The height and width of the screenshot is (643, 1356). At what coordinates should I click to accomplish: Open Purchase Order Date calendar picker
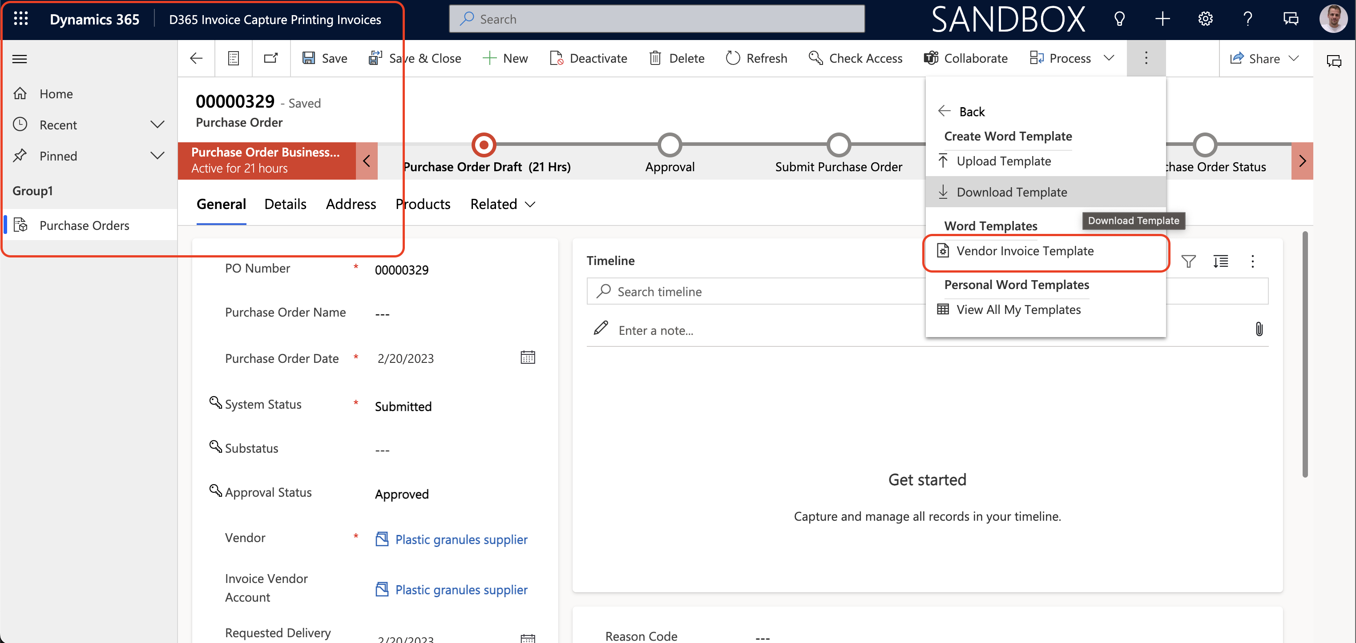[528, 358]
